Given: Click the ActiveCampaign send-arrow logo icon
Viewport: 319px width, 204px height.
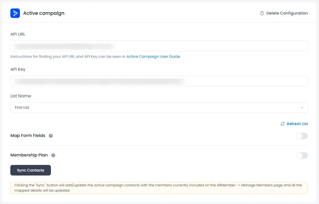Looking at the screenshot, I should 15,13.
